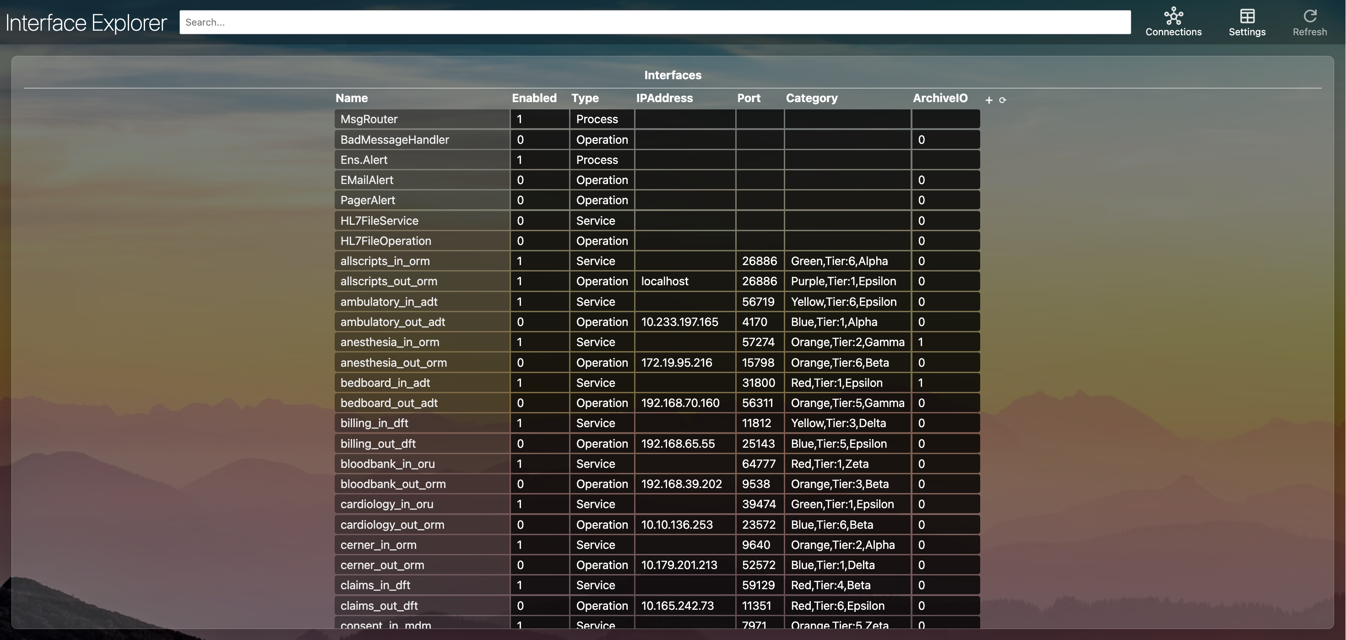Screen dimensions: 1346x640
Task: Click the plus icon beside ArchiveIO column
Action: coord(988,100)
